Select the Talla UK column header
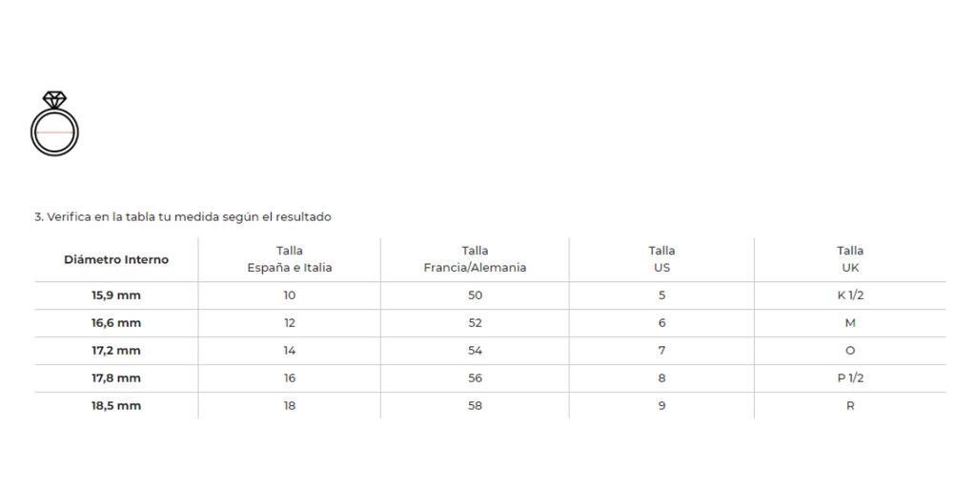 pyautogui.click(x=850, y=259)
